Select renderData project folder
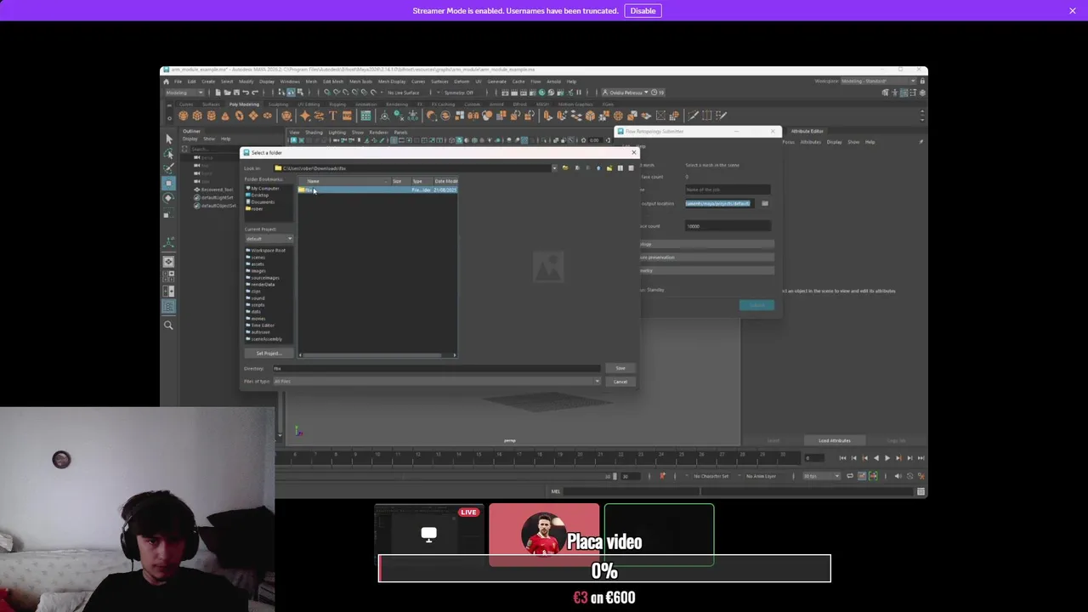The height and width of the screenshot is (612, 1088). [262, 285]
